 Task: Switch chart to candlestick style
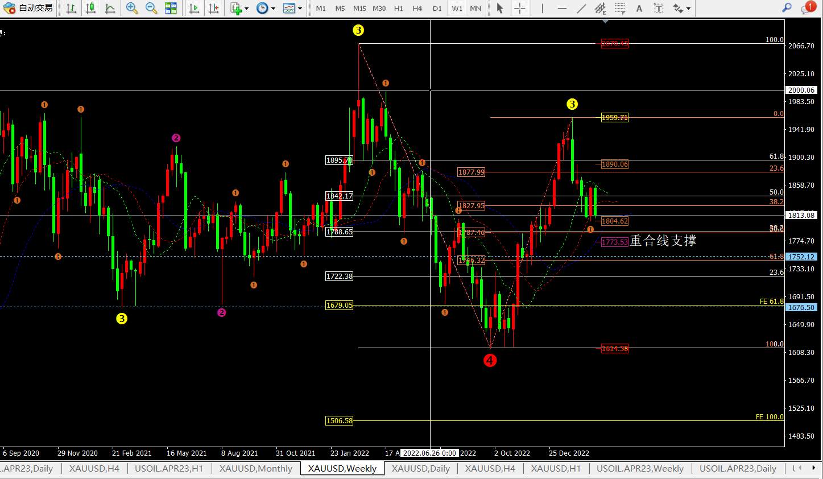[91, 8]
